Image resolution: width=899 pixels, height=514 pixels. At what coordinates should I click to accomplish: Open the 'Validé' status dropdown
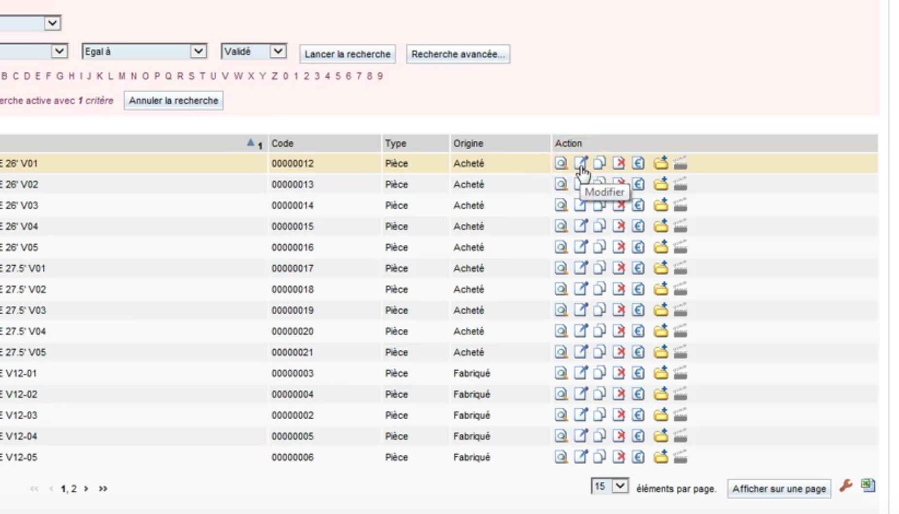click(254, 51)
